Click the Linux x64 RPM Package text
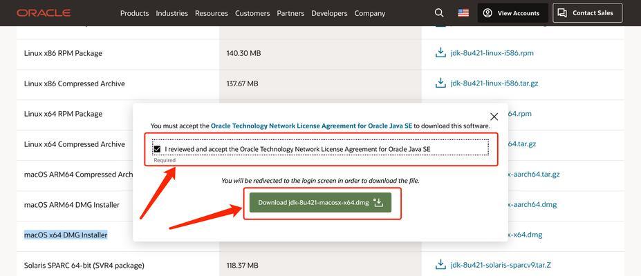 (x=63, y=114)
